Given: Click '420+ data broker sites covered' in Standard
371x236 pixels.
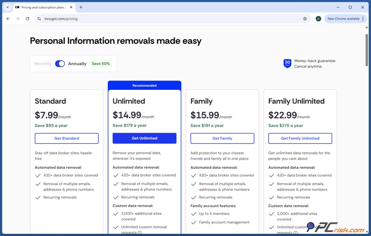Looking at the screenshot, I should (x=70, y=175).
